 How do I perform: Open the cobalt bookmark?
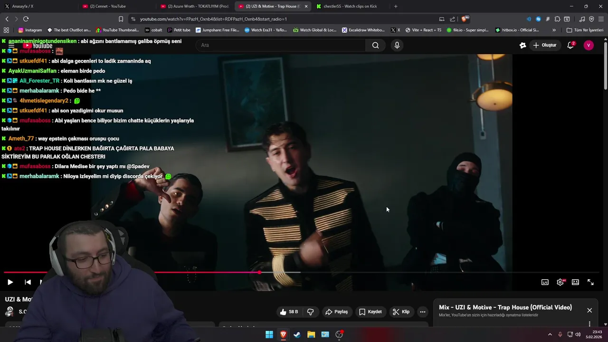click(153, 30)
